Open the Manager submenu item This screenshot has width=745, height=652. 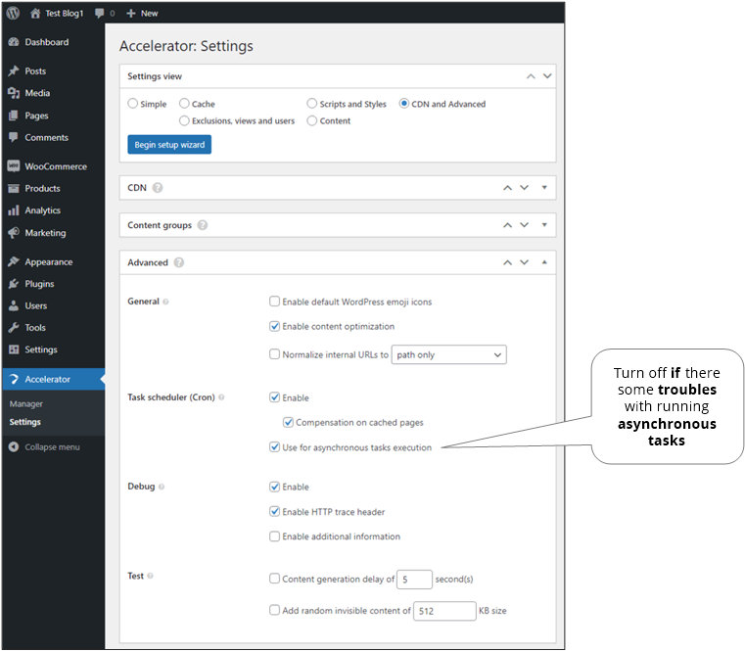(x=26, y=403)
